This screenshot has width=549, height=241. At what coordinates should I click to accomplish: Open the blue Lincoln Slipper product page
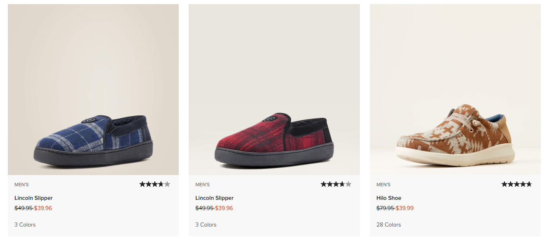pyautogui.click(x=33, y=198)
